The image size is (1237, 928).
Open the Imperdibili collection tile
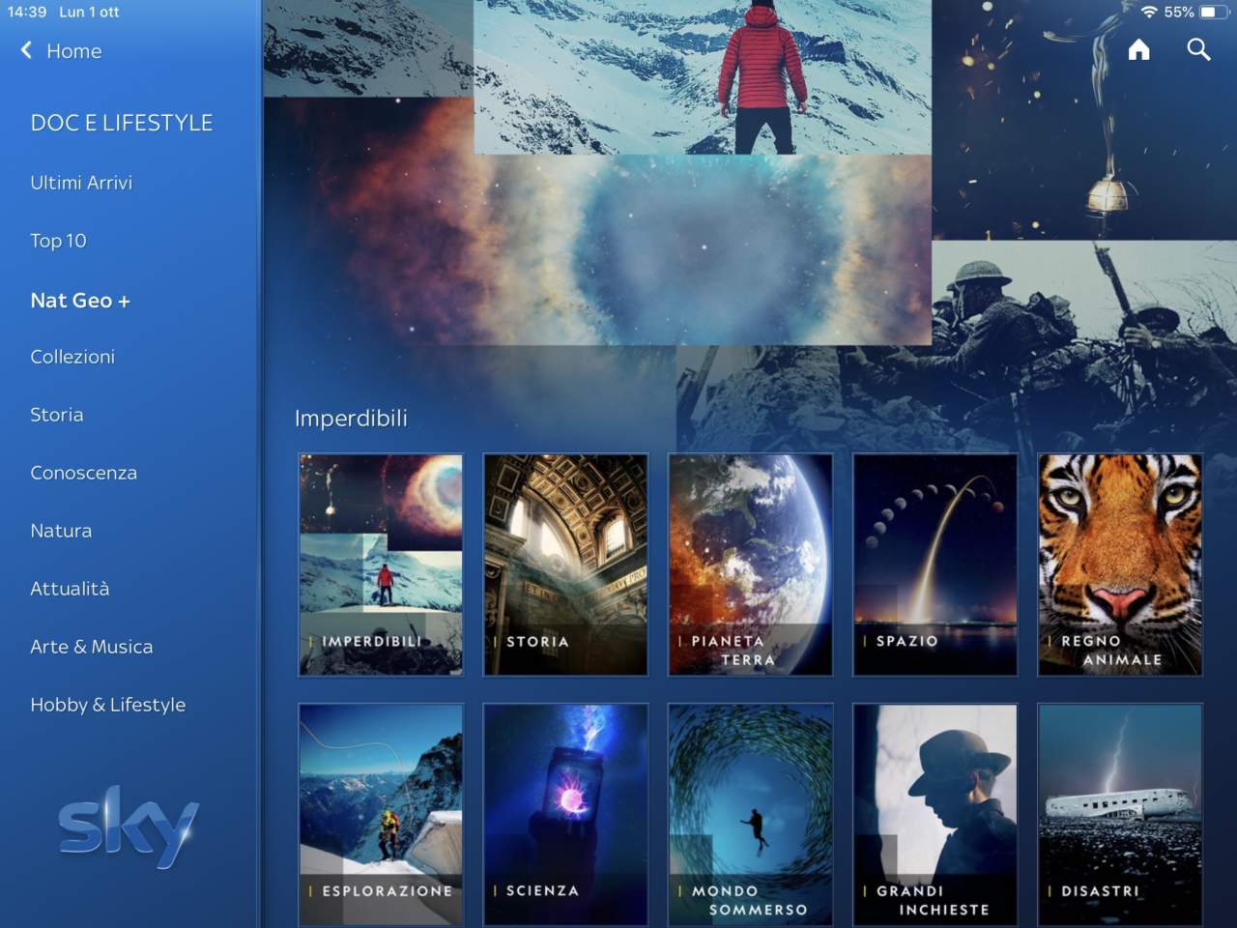pos(381,565)
